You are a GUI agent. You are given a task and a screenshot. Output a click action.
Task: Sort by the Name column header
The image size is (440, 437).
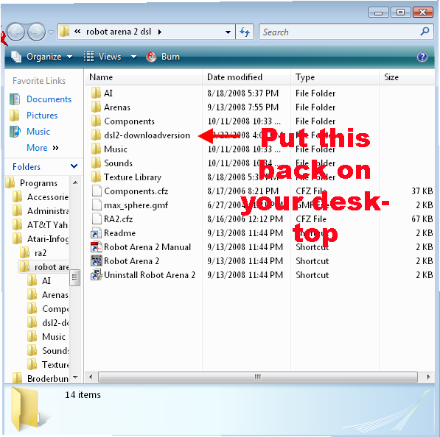coord(143,77)
